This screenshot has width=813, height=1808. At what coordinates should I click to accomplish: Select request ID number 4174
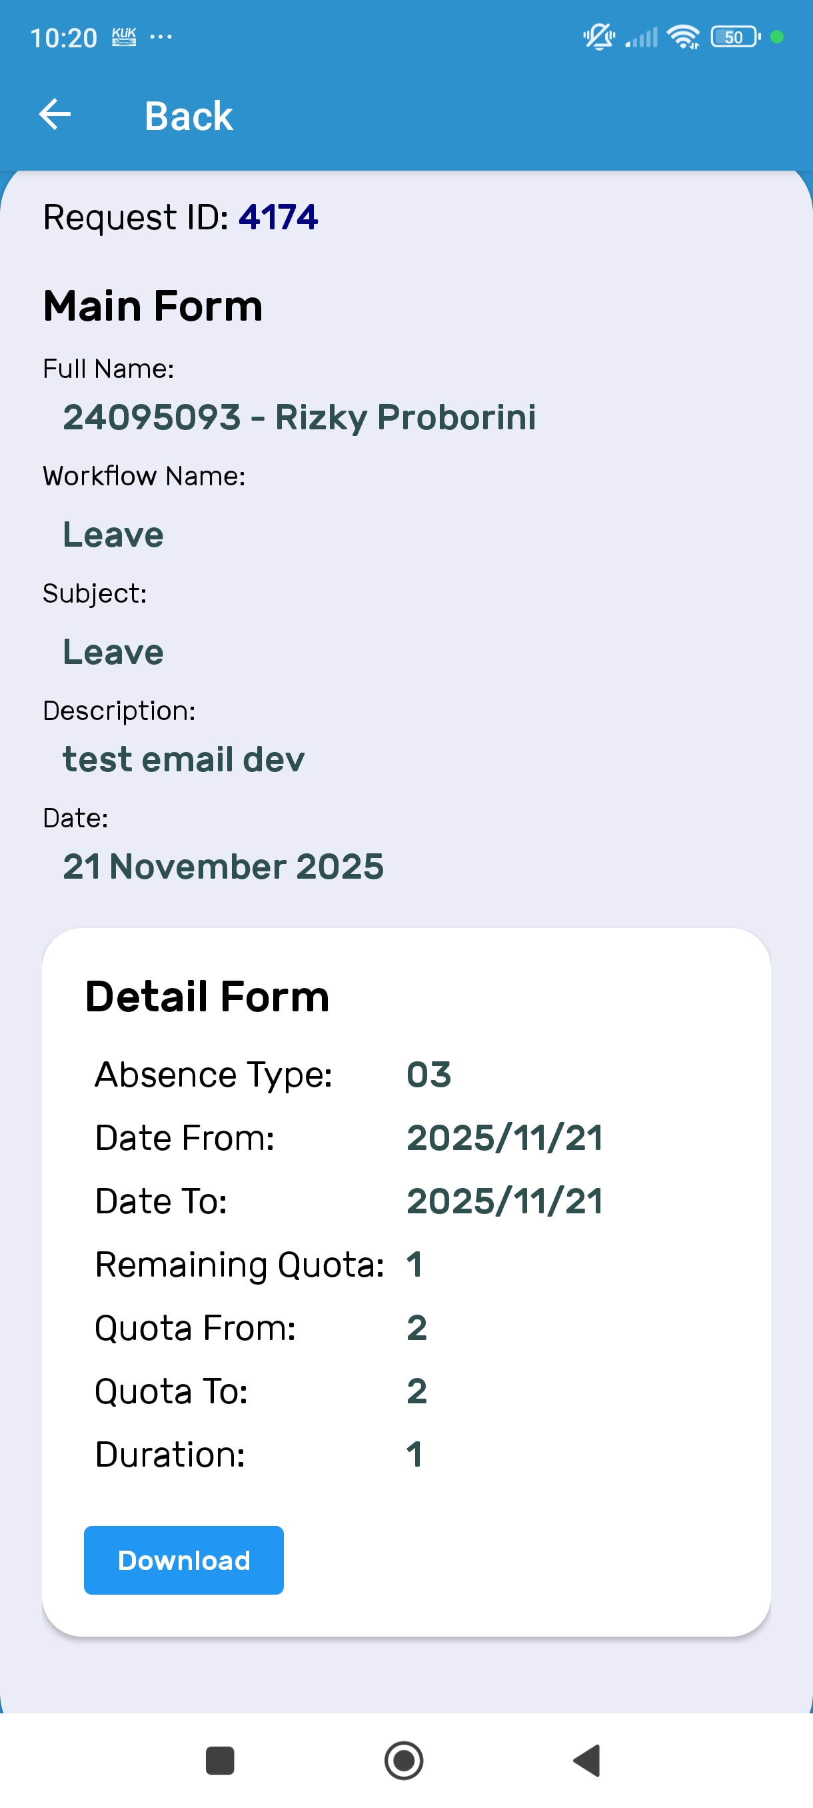point(278,217)
